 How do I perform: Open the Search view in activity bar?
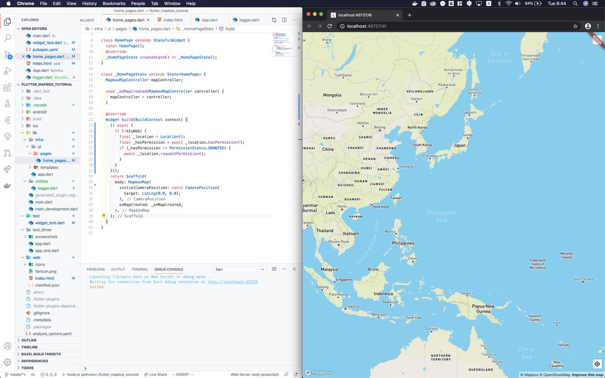tap(8, 38)
